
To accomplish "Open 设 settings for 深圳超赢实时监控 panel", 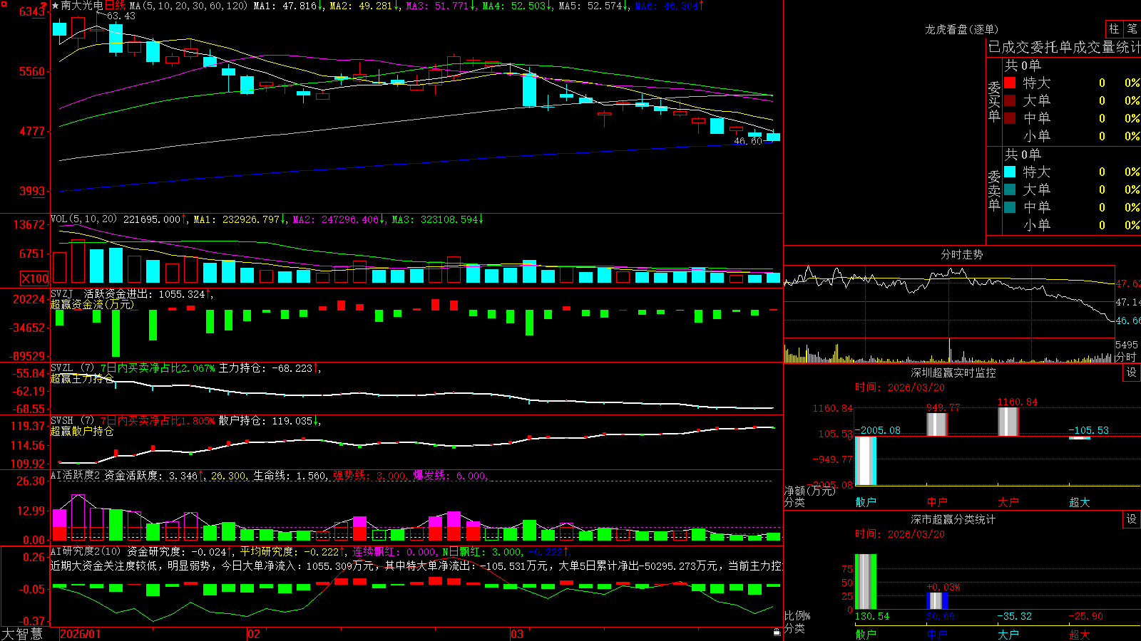I will pos(1132,372).
